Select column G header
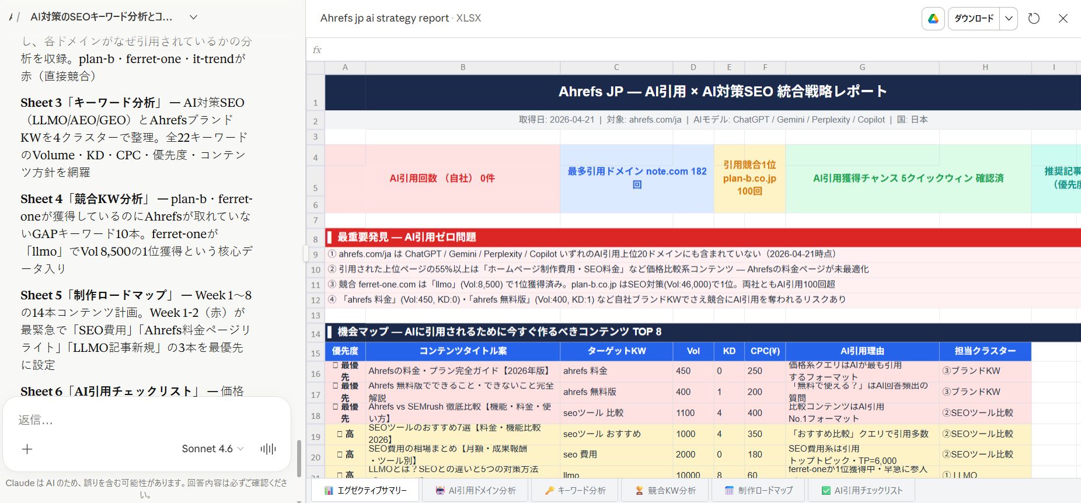The width and height of the screenshot is (1081, 503). click(x=862, y=68)
